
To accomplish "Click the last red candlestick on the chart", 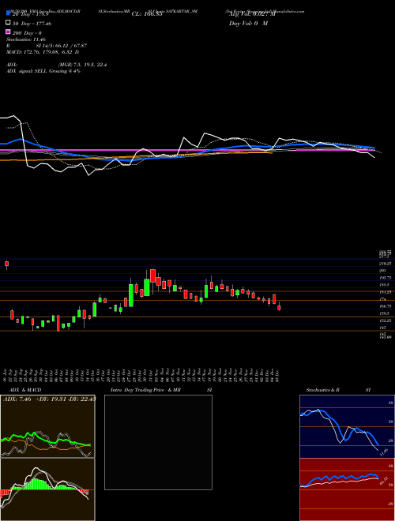I will pos(280,307).
